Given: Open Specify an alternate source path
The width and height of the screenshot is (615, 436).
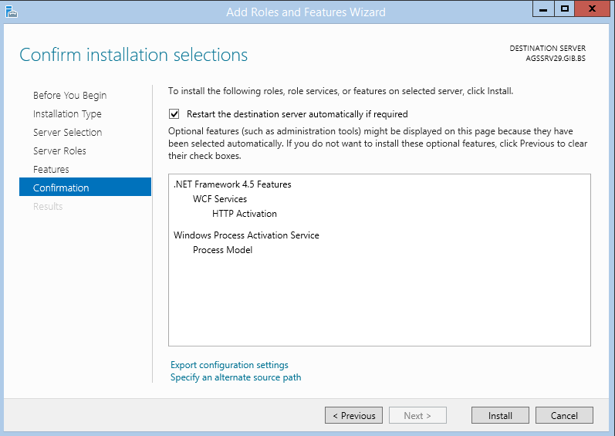Looking at the screenshot, I should point(235,377).
